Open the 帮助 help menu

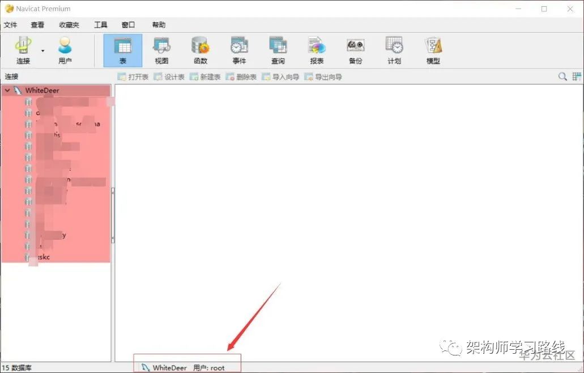point(159,24)
